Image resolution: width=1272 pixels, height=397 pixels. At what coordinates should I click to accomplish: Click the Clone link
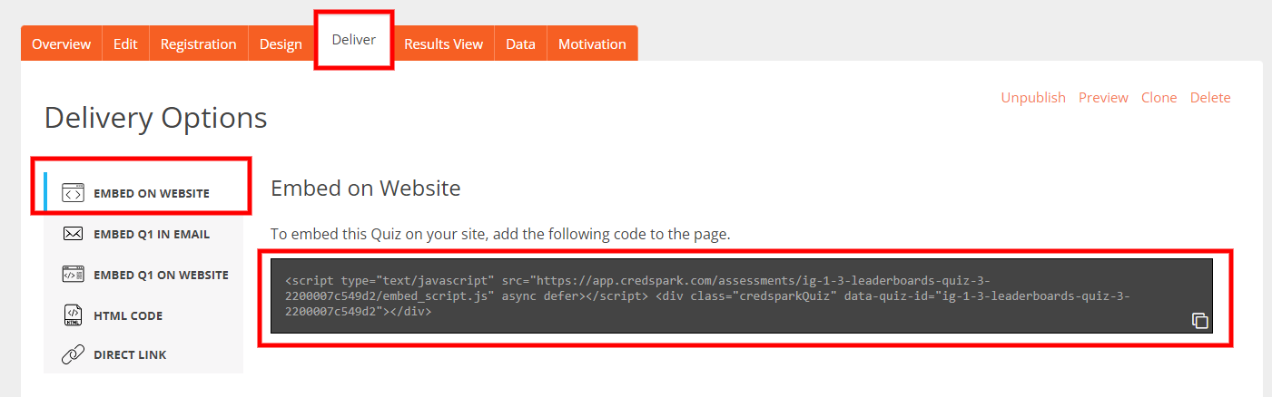click(x=1159, y=97)
